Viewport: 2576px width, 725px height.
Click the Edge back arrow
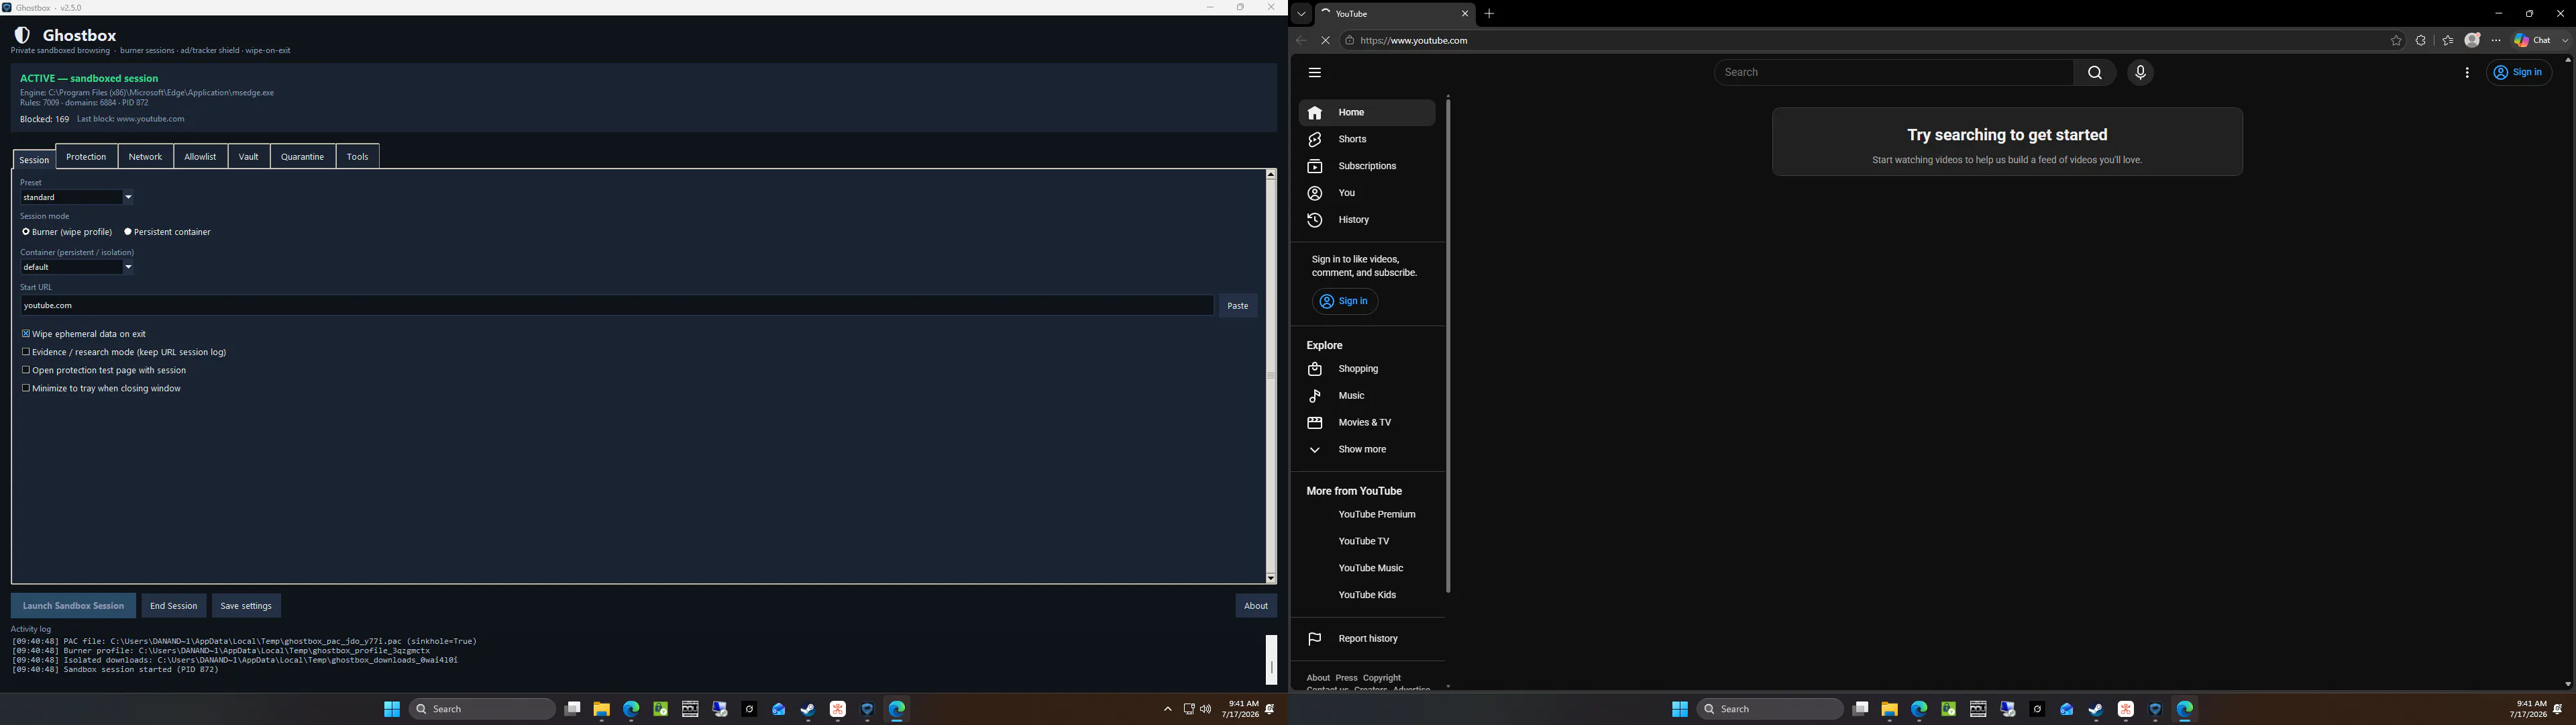coord(1301,41)
